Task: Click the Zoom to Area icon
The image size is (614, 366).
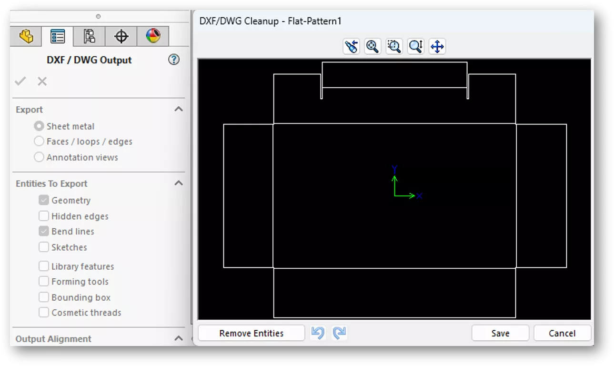Action: coord(394,46)
